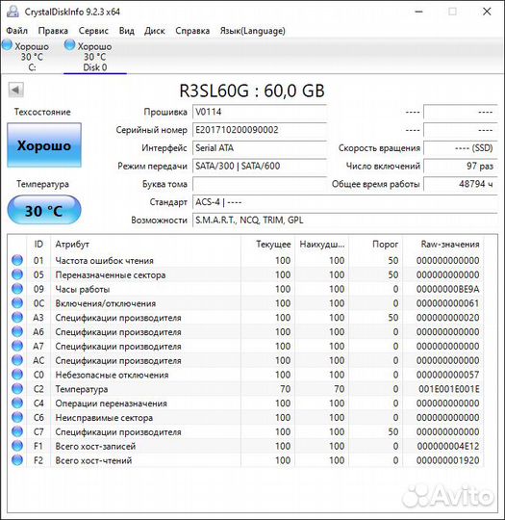This screenshot has width=505, height=520.
Task: Open the Правка menu
Action: (53, 31)
